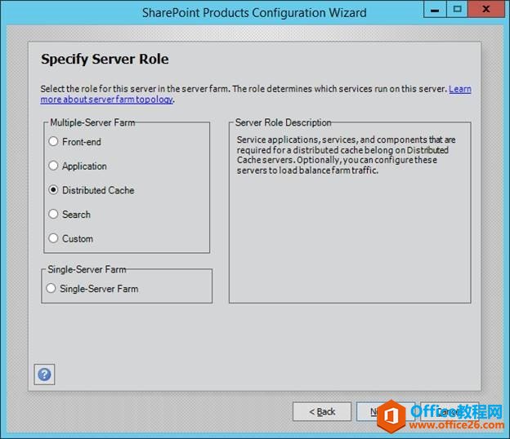510x439 pixels.
Task: Open the server farm topology link
Action: coord(107,100)
